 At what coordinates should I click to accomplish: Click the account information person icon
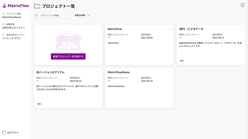tap(3, 14)
